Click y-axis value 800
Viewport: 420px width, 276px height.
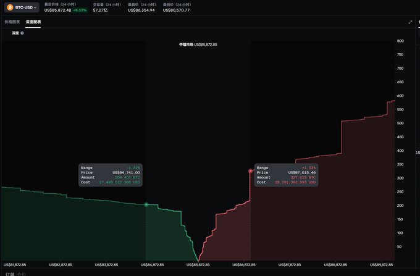coord(400,41)
